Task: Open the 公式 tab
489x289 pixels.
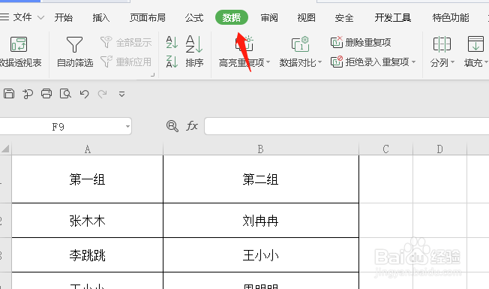Action: pyautogui.click(x=194, y=17)
